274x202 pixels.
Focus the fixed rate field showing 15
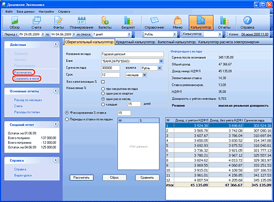(x=124, y=113)
